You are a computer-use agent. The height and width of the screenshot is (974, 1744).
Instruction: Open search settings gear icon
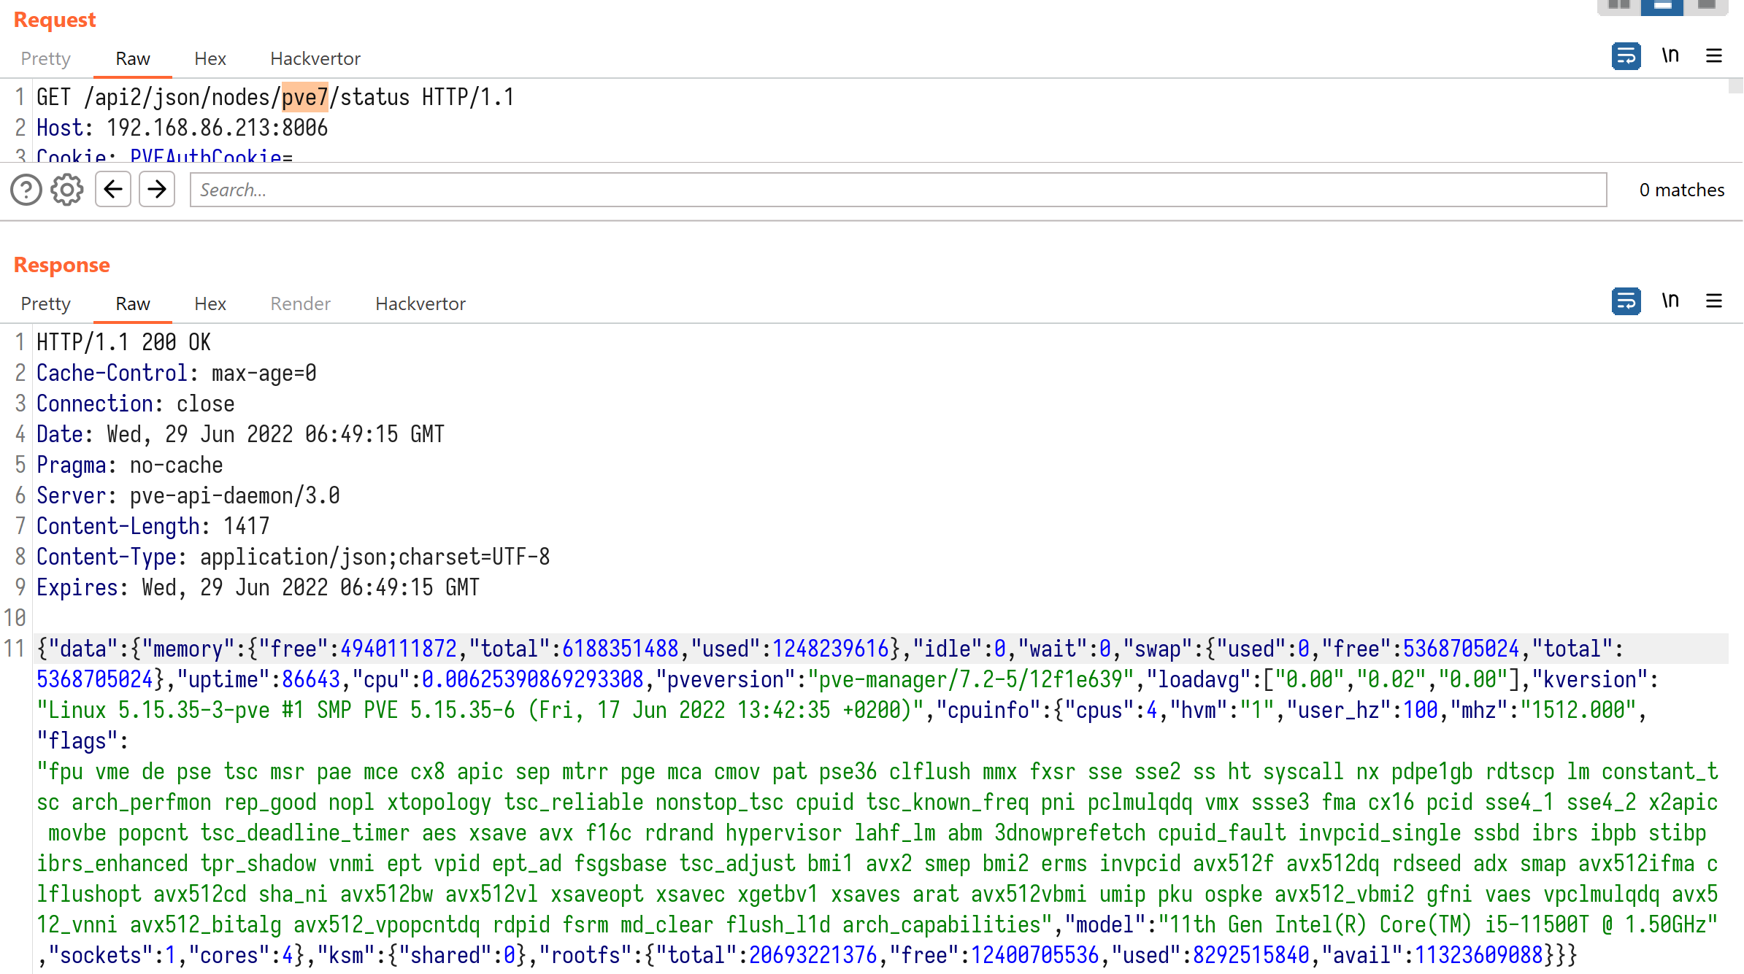pyautogui.click(x=67, y=190)
